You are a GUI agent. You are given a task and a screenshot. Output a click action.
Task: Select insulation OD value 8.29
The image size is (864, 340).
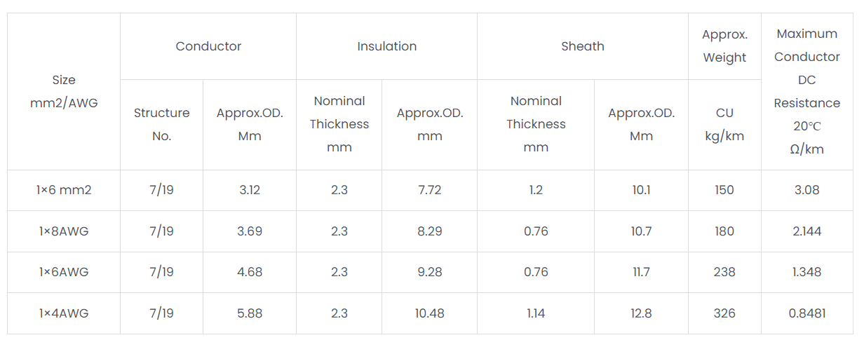429,231
